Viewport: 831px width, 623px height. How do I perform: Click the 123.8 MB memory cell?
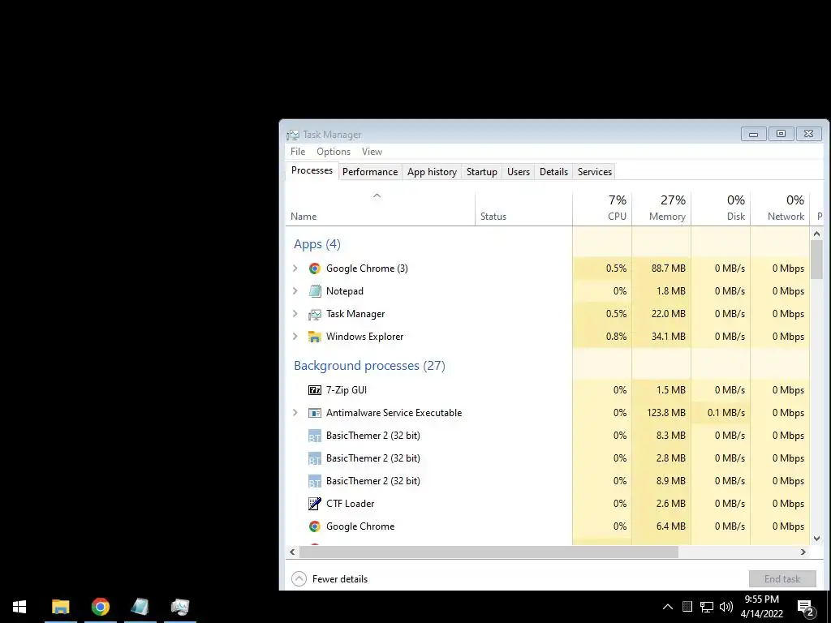(x=661, y=413)
